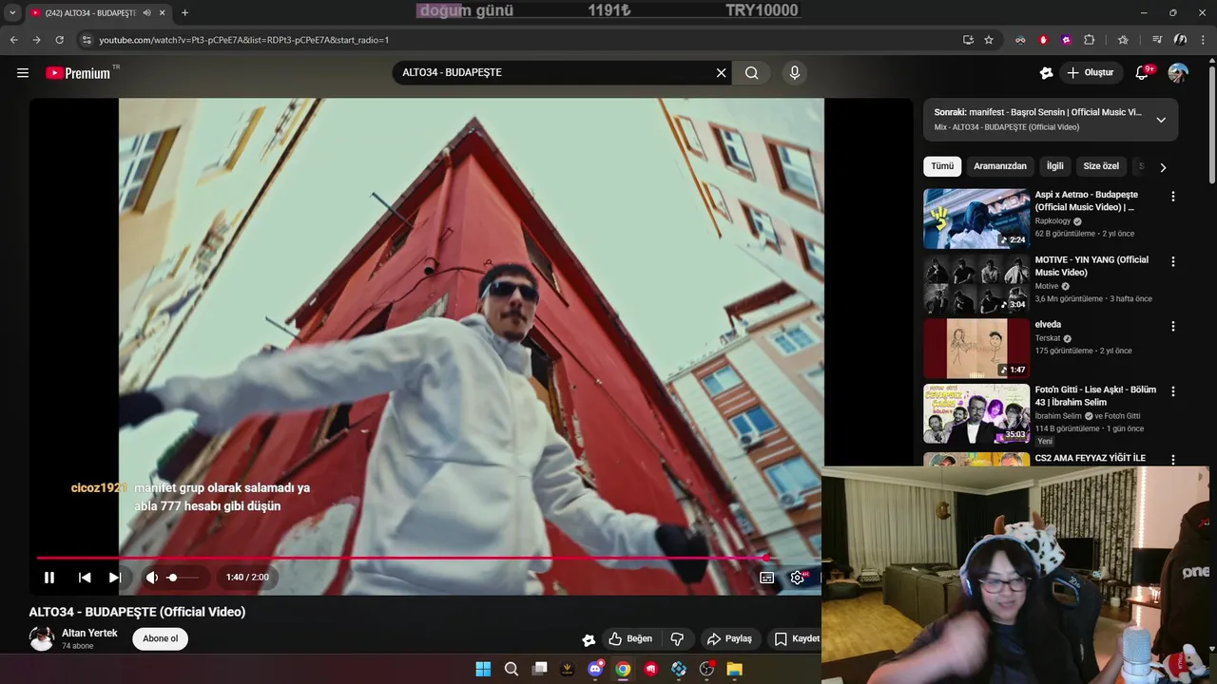Viewport: 1217px width, 684px height.
Task: Open options for CS2 AMA FEYYAZ video
Action: tap(1172, 458)
